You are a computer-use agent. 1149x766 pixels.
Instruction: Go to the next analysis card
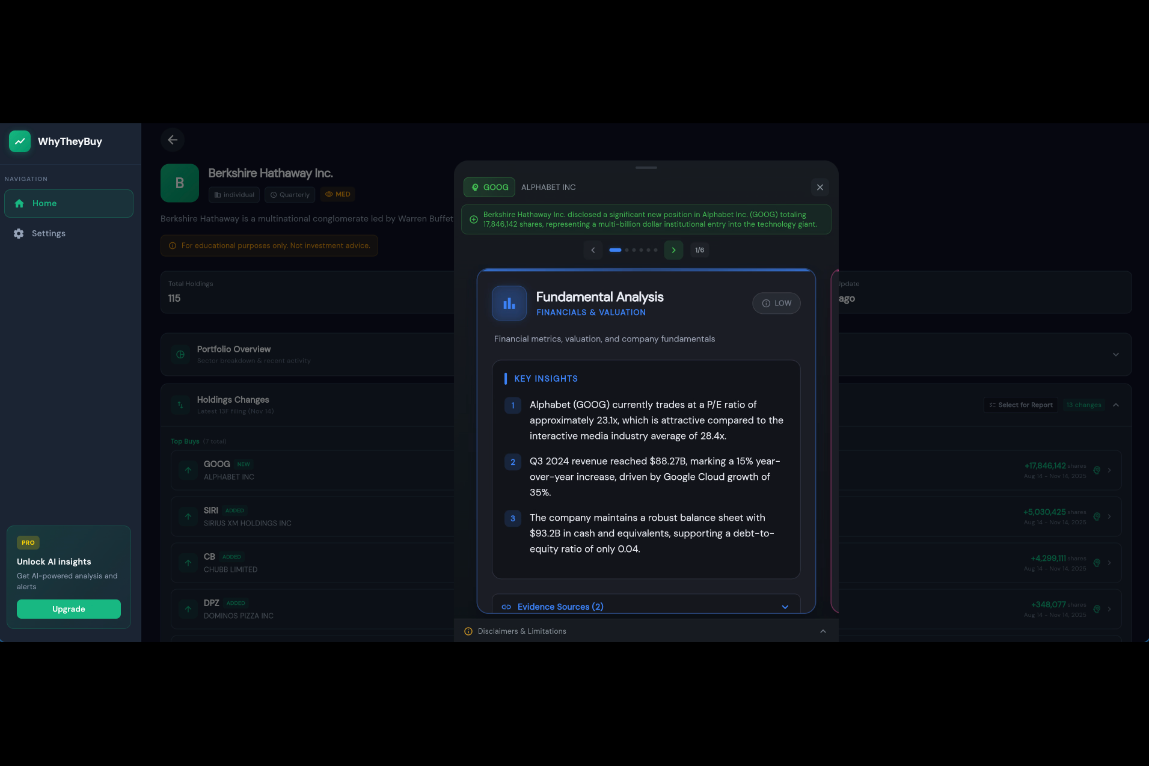tap(673, 250)
